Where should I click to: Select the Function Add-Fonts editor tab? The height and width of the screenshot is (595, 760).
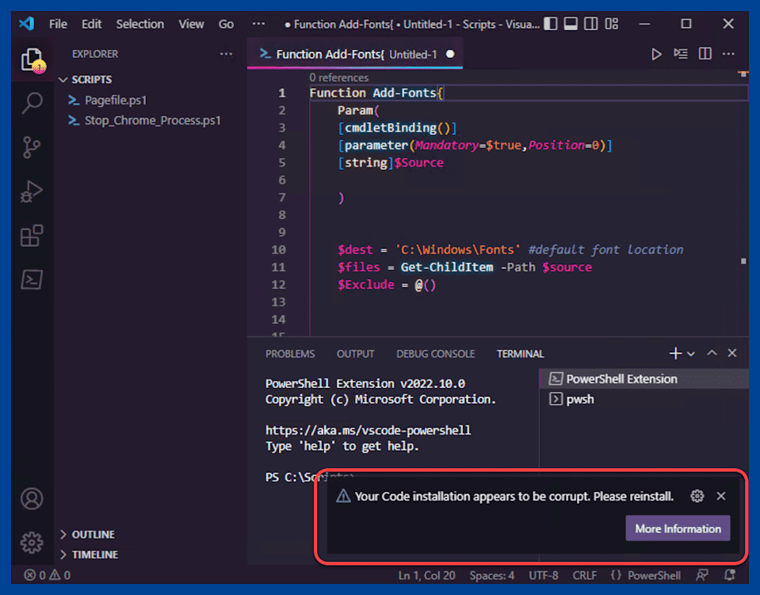[x=355, y=54]
